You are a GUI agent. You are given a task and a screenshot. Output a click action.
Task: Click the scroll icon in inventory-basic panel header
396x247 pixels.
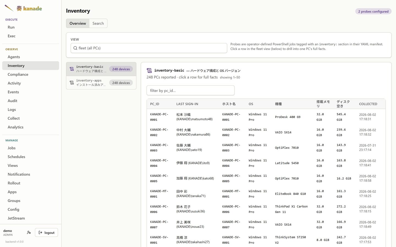tap(149, 71)
